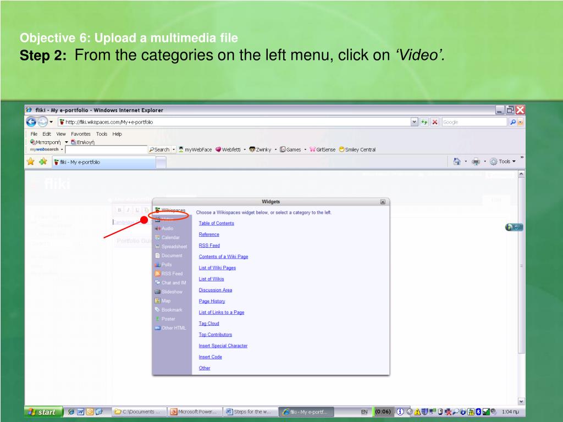Open the Help menu
This screenshot has width=563, height=422.
tap(117, 134)
